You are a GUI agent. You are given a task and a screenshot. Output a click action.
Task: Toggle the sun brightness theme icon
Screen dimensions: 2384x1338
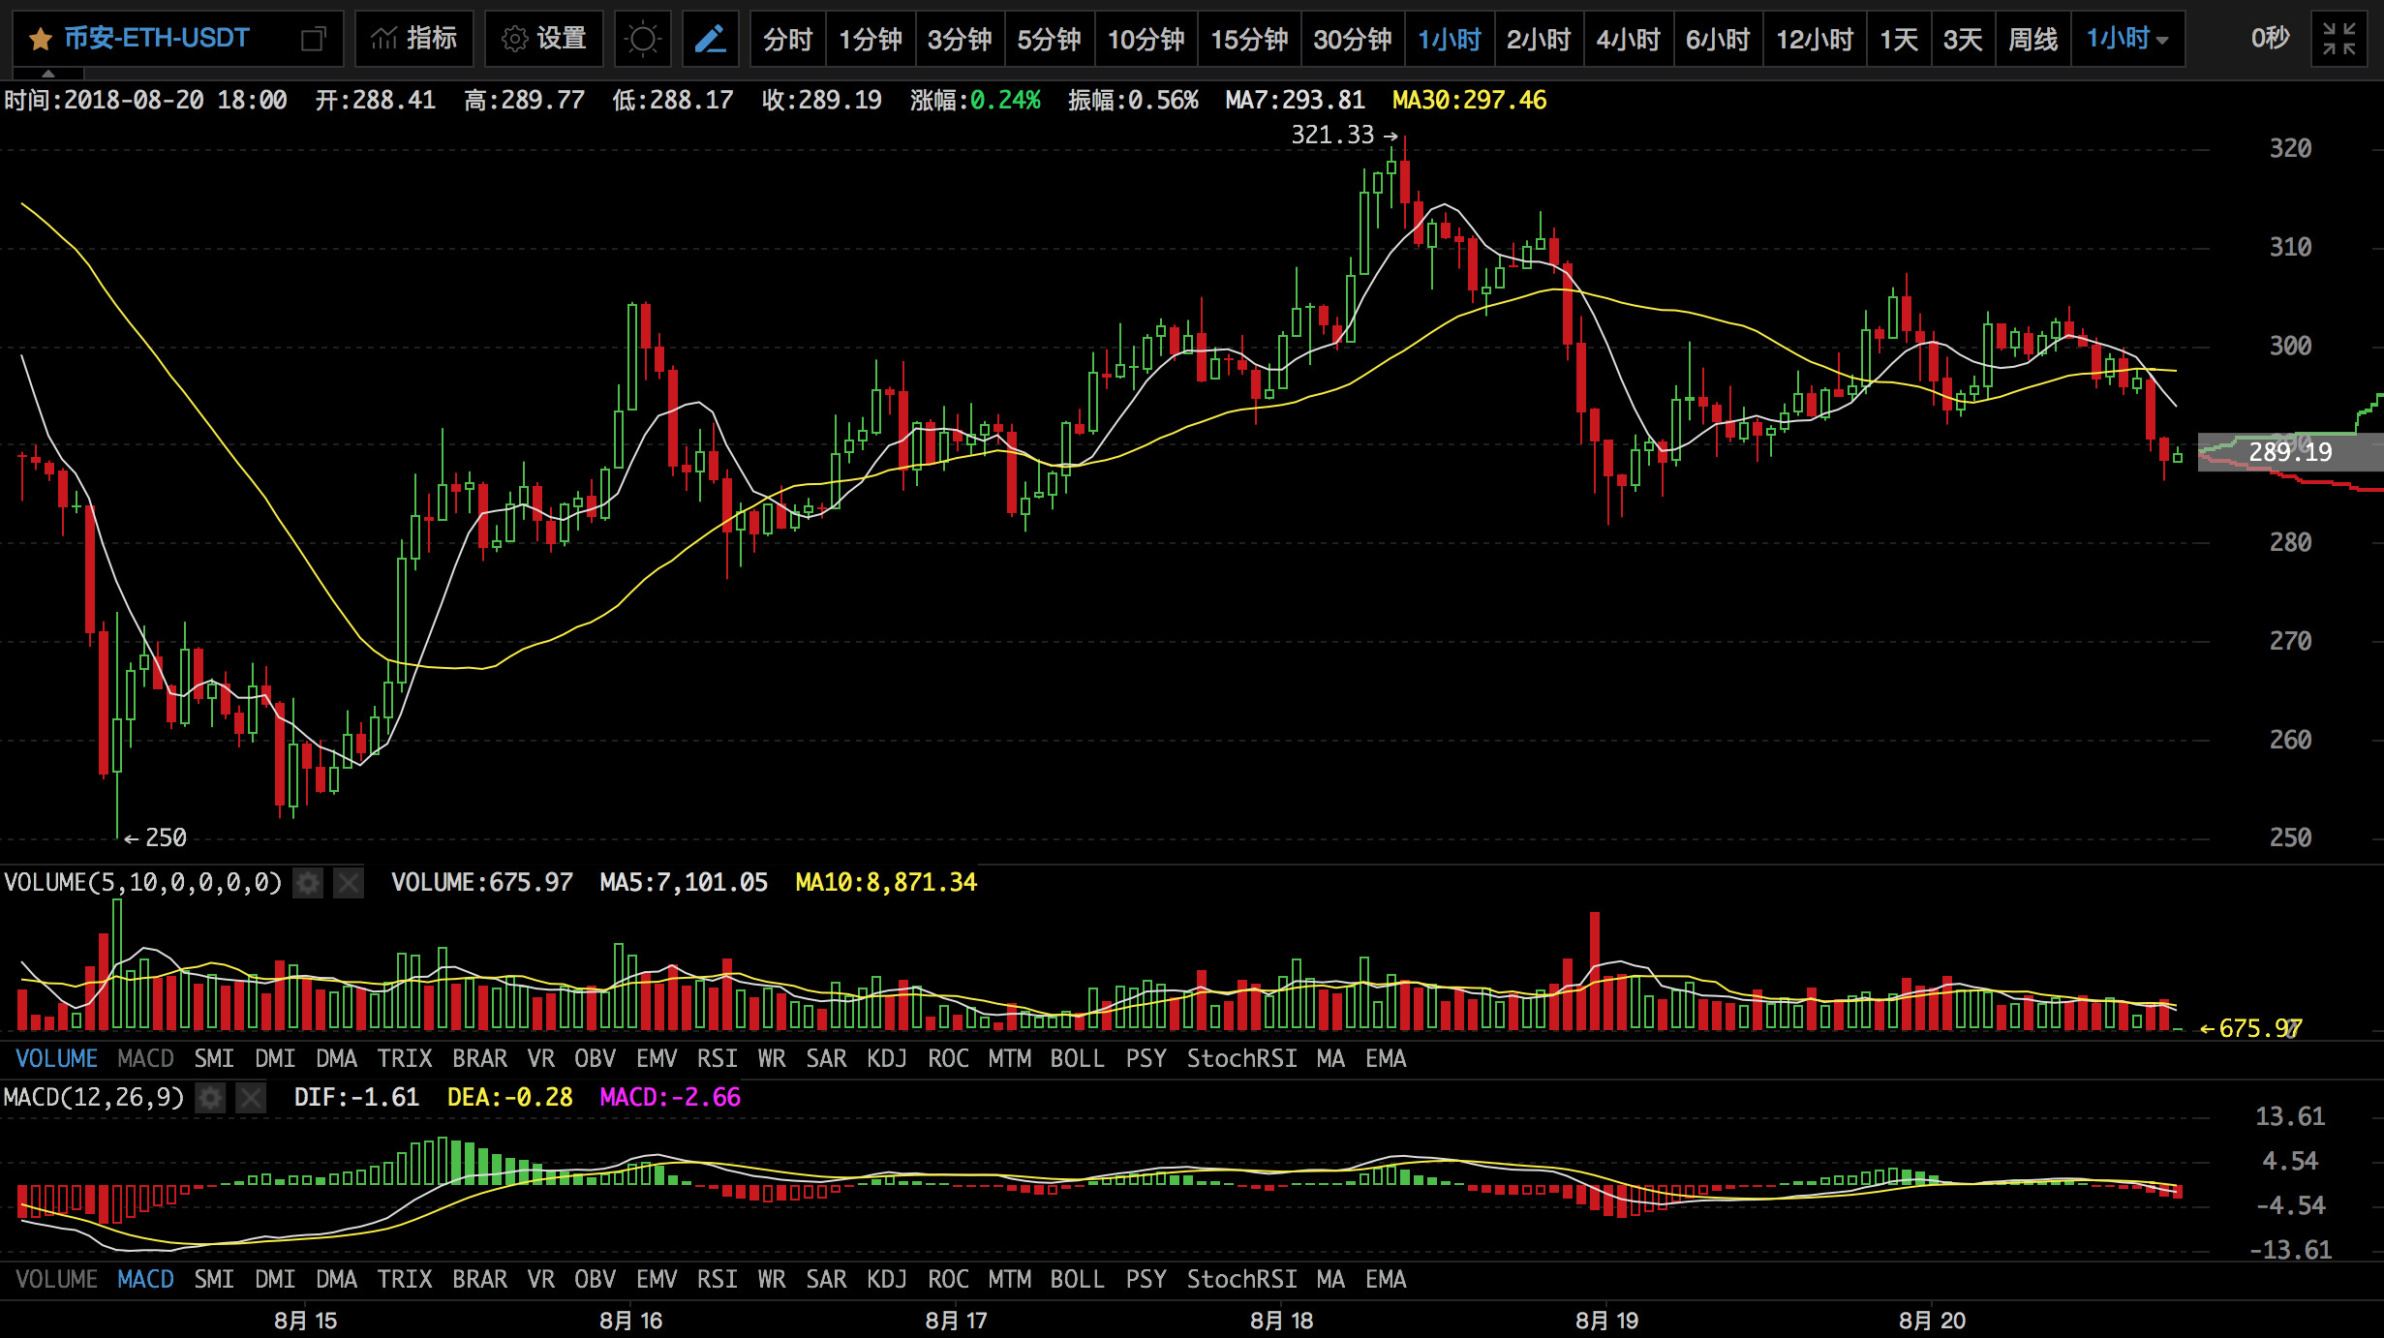[x=642, y=40]
